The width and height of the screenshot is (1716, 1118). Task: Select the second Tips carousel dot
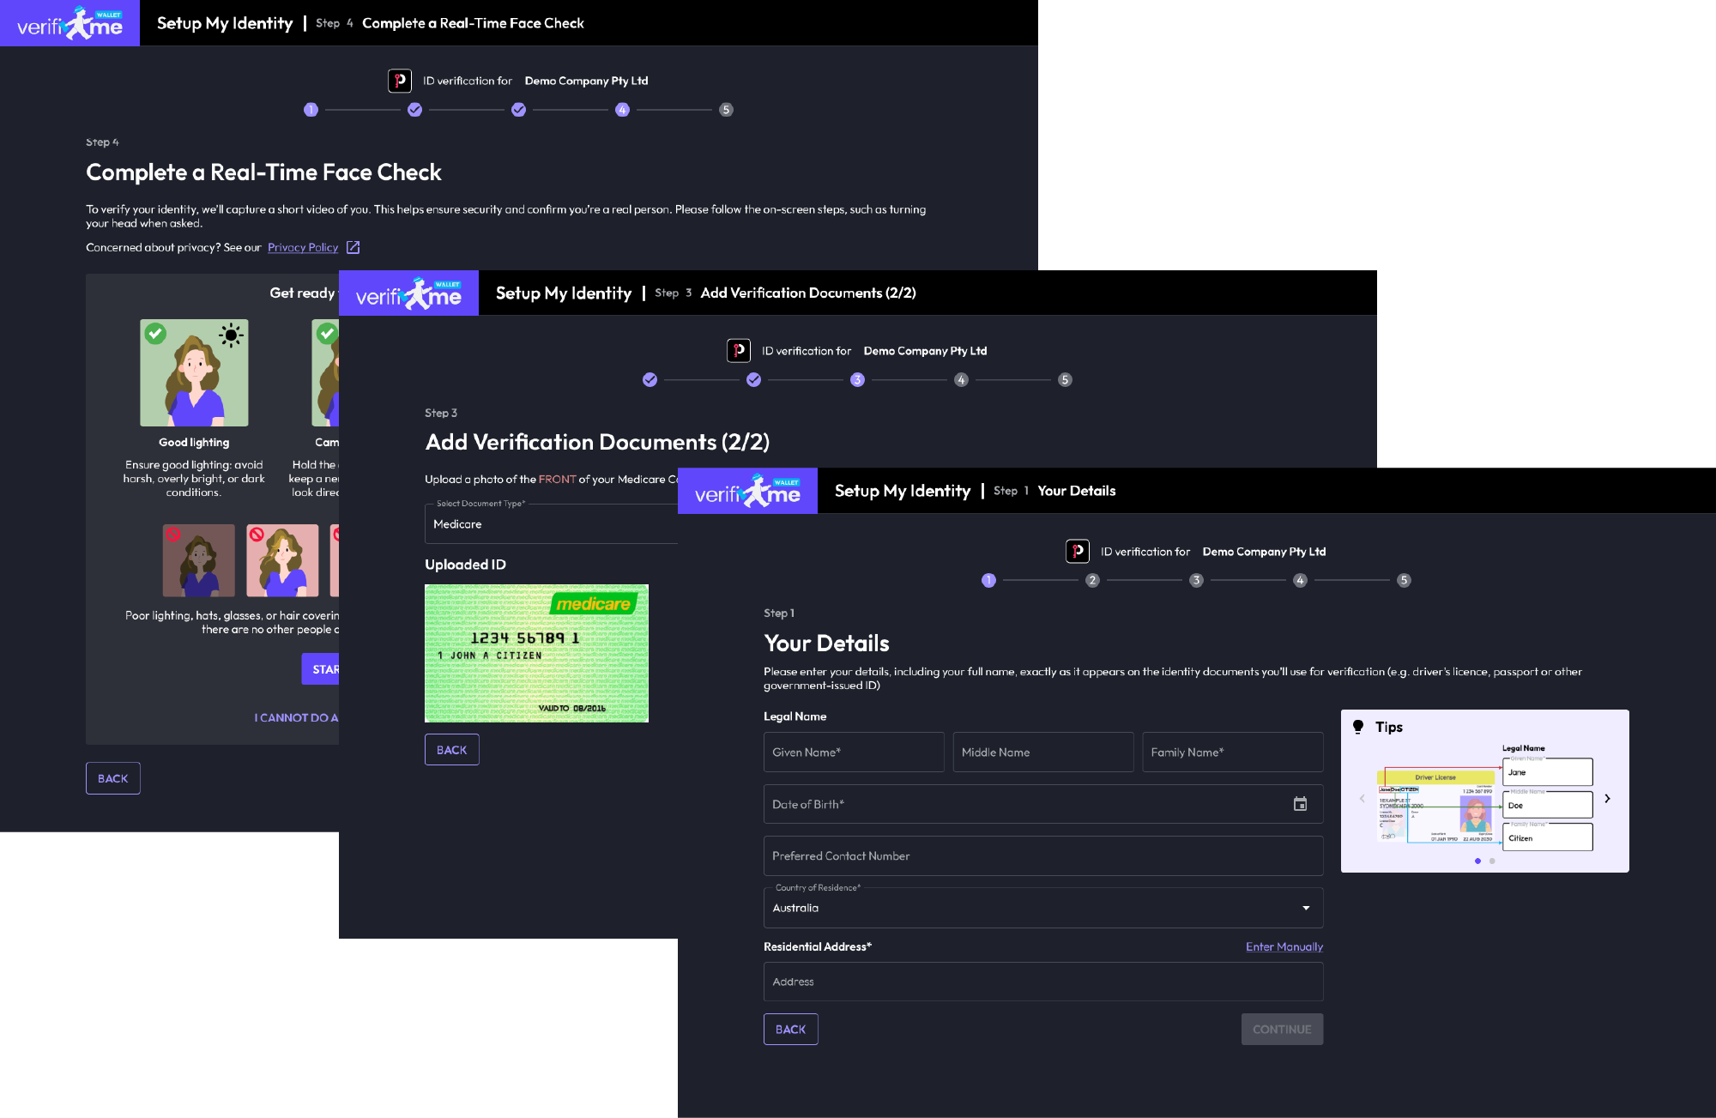click(1492, 861)
